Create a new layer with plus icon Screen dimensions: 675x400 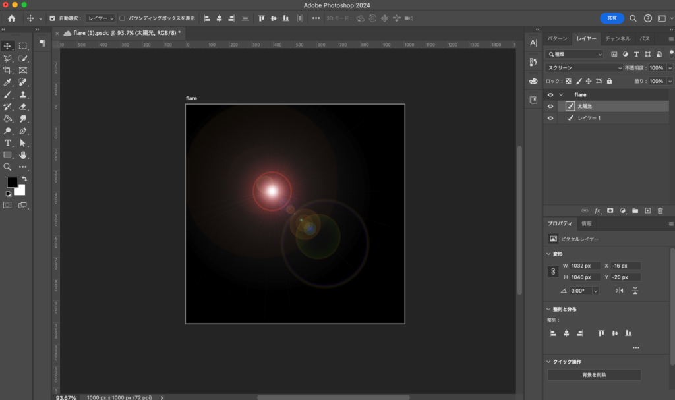648,210
